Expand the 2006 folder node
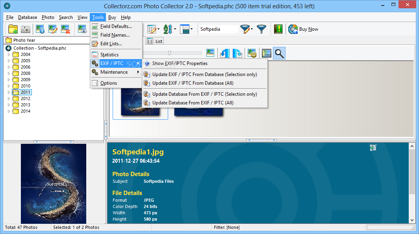Image resolution: width=419 pixels, height=234 pixels. point(9,67)
